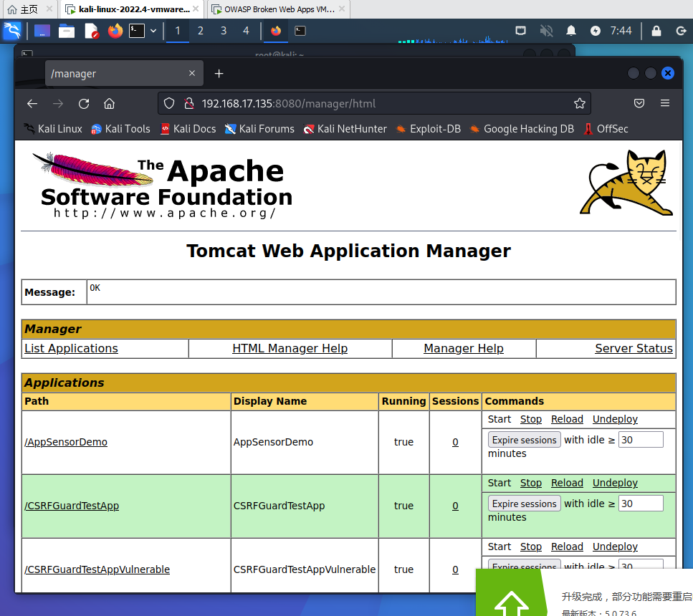The width and height of the screenshot is (693, 616).
Task: Go to the Firefox home page icon
Action: tap(109, 104)
